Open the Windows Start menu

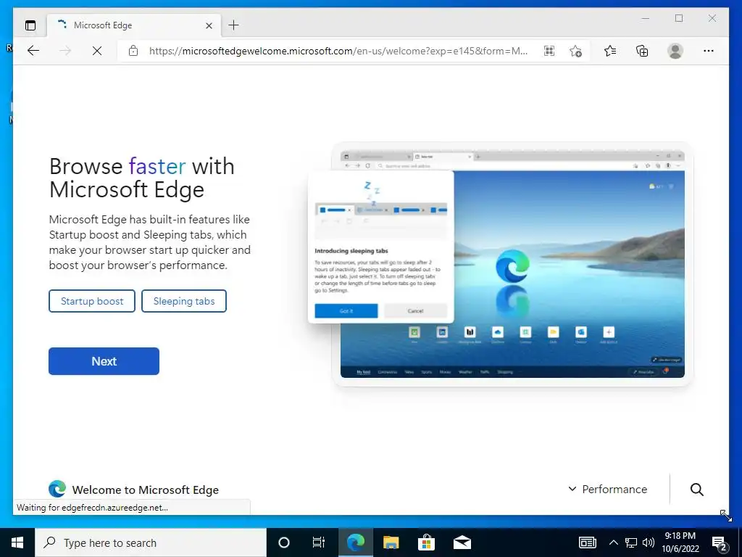point(17,542)
